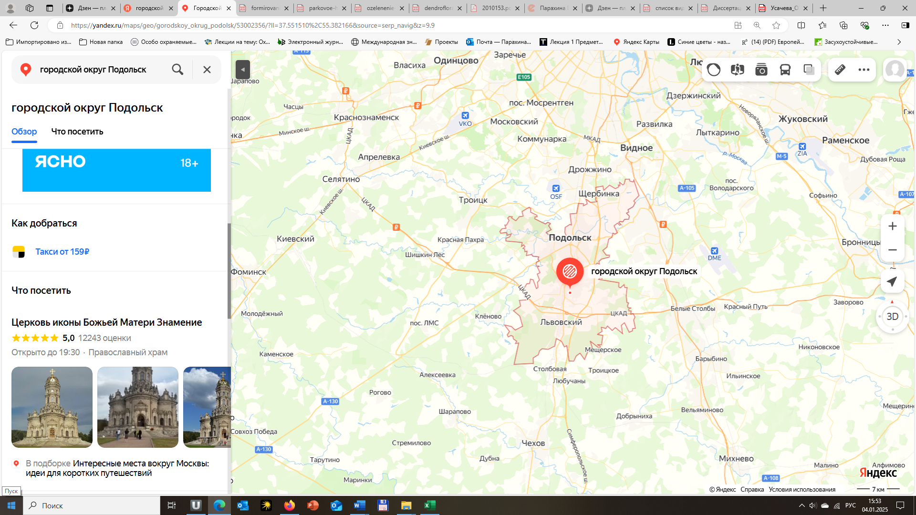Collapse the side panel with arrow
916x515 pixels.
(x=243, y=70)
